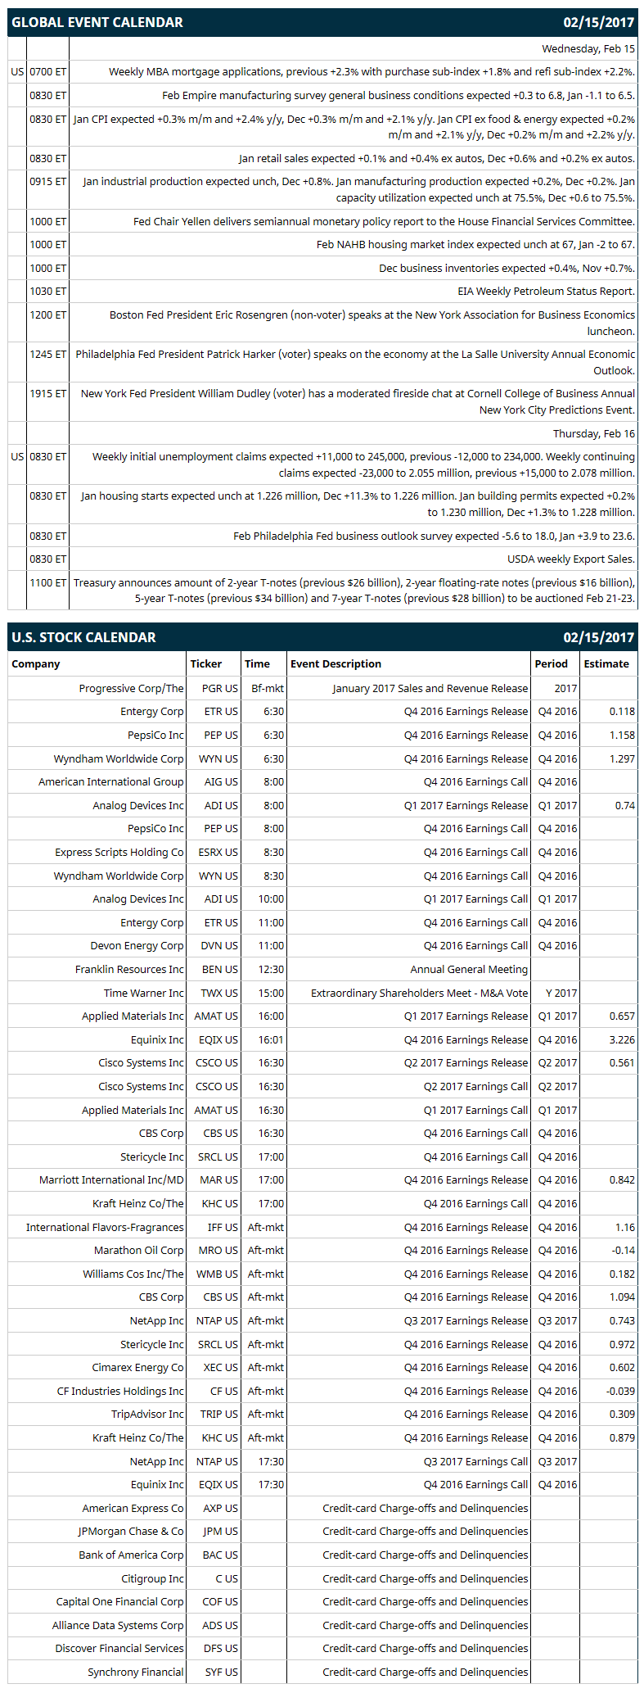Click the Weekly MBA mortgage applications entry
644x1693 pixels.
pos(372,72)
